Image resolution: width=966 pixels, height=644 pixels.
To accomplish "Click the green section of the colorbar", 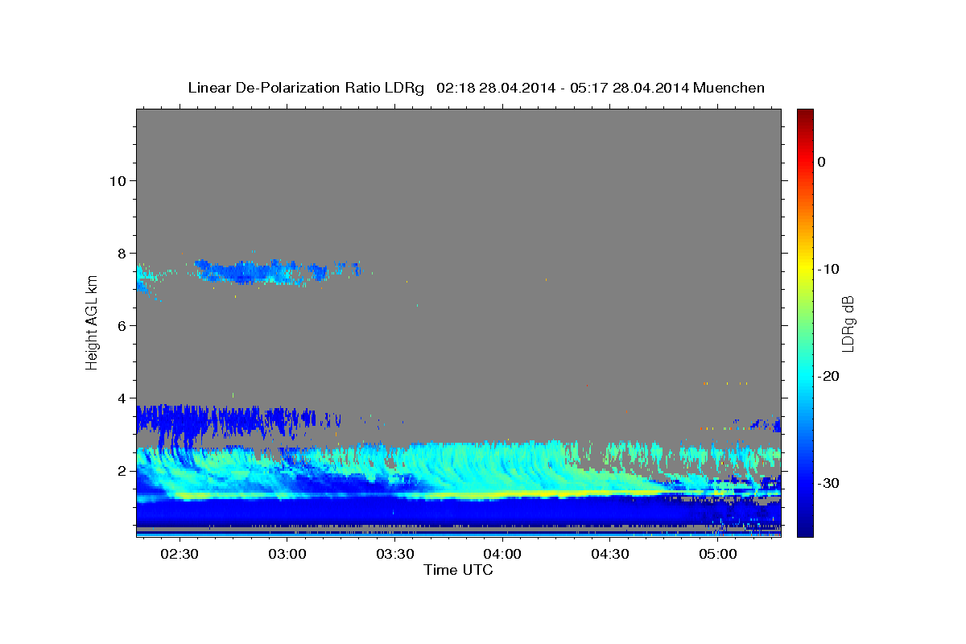I will pyautogui.click(x=805, y=322).
